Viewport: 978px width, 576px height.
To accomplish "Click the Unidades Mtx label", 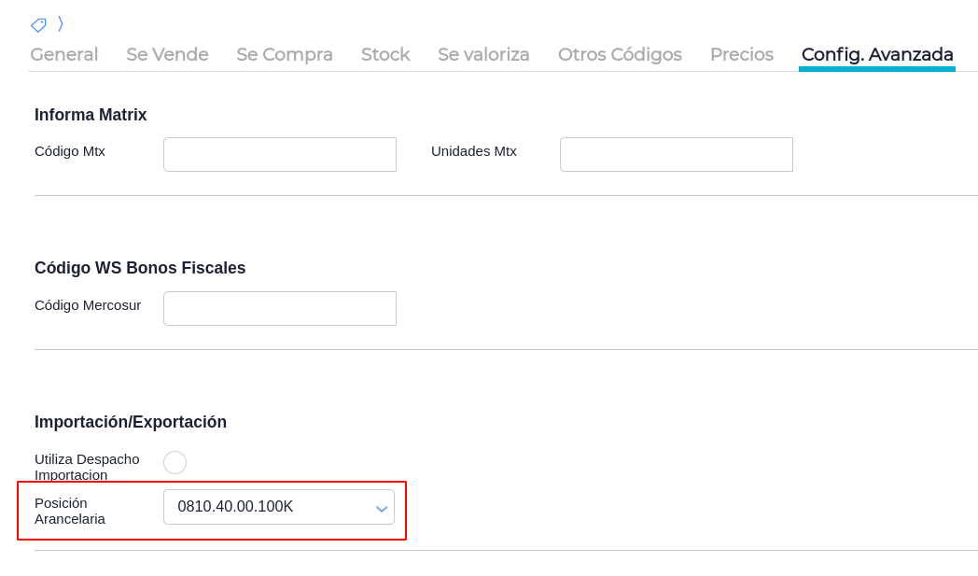I will pyautogui.click(x=473, y=151).
